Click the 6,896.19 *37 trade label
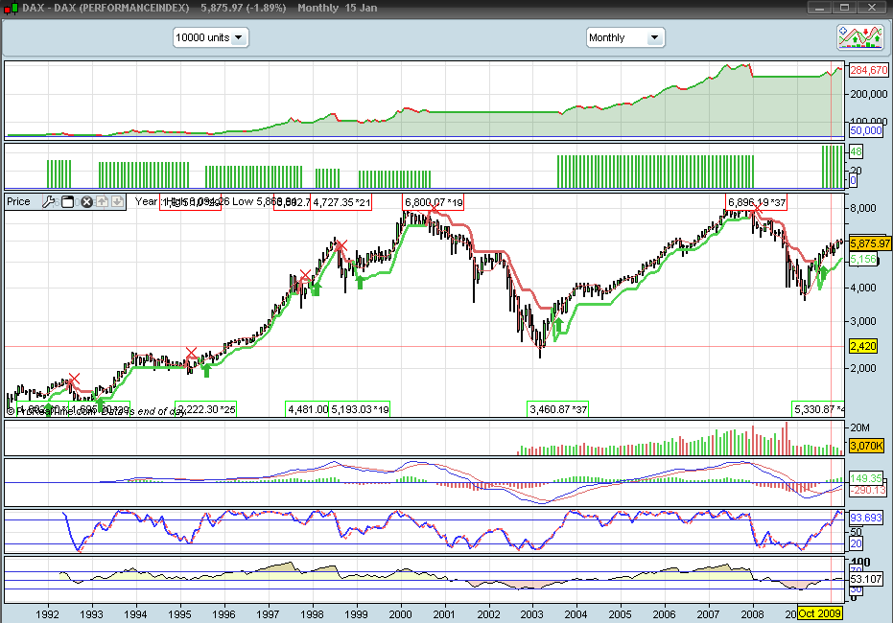This screenshot has height=623, width=893. tap(756, 202)
